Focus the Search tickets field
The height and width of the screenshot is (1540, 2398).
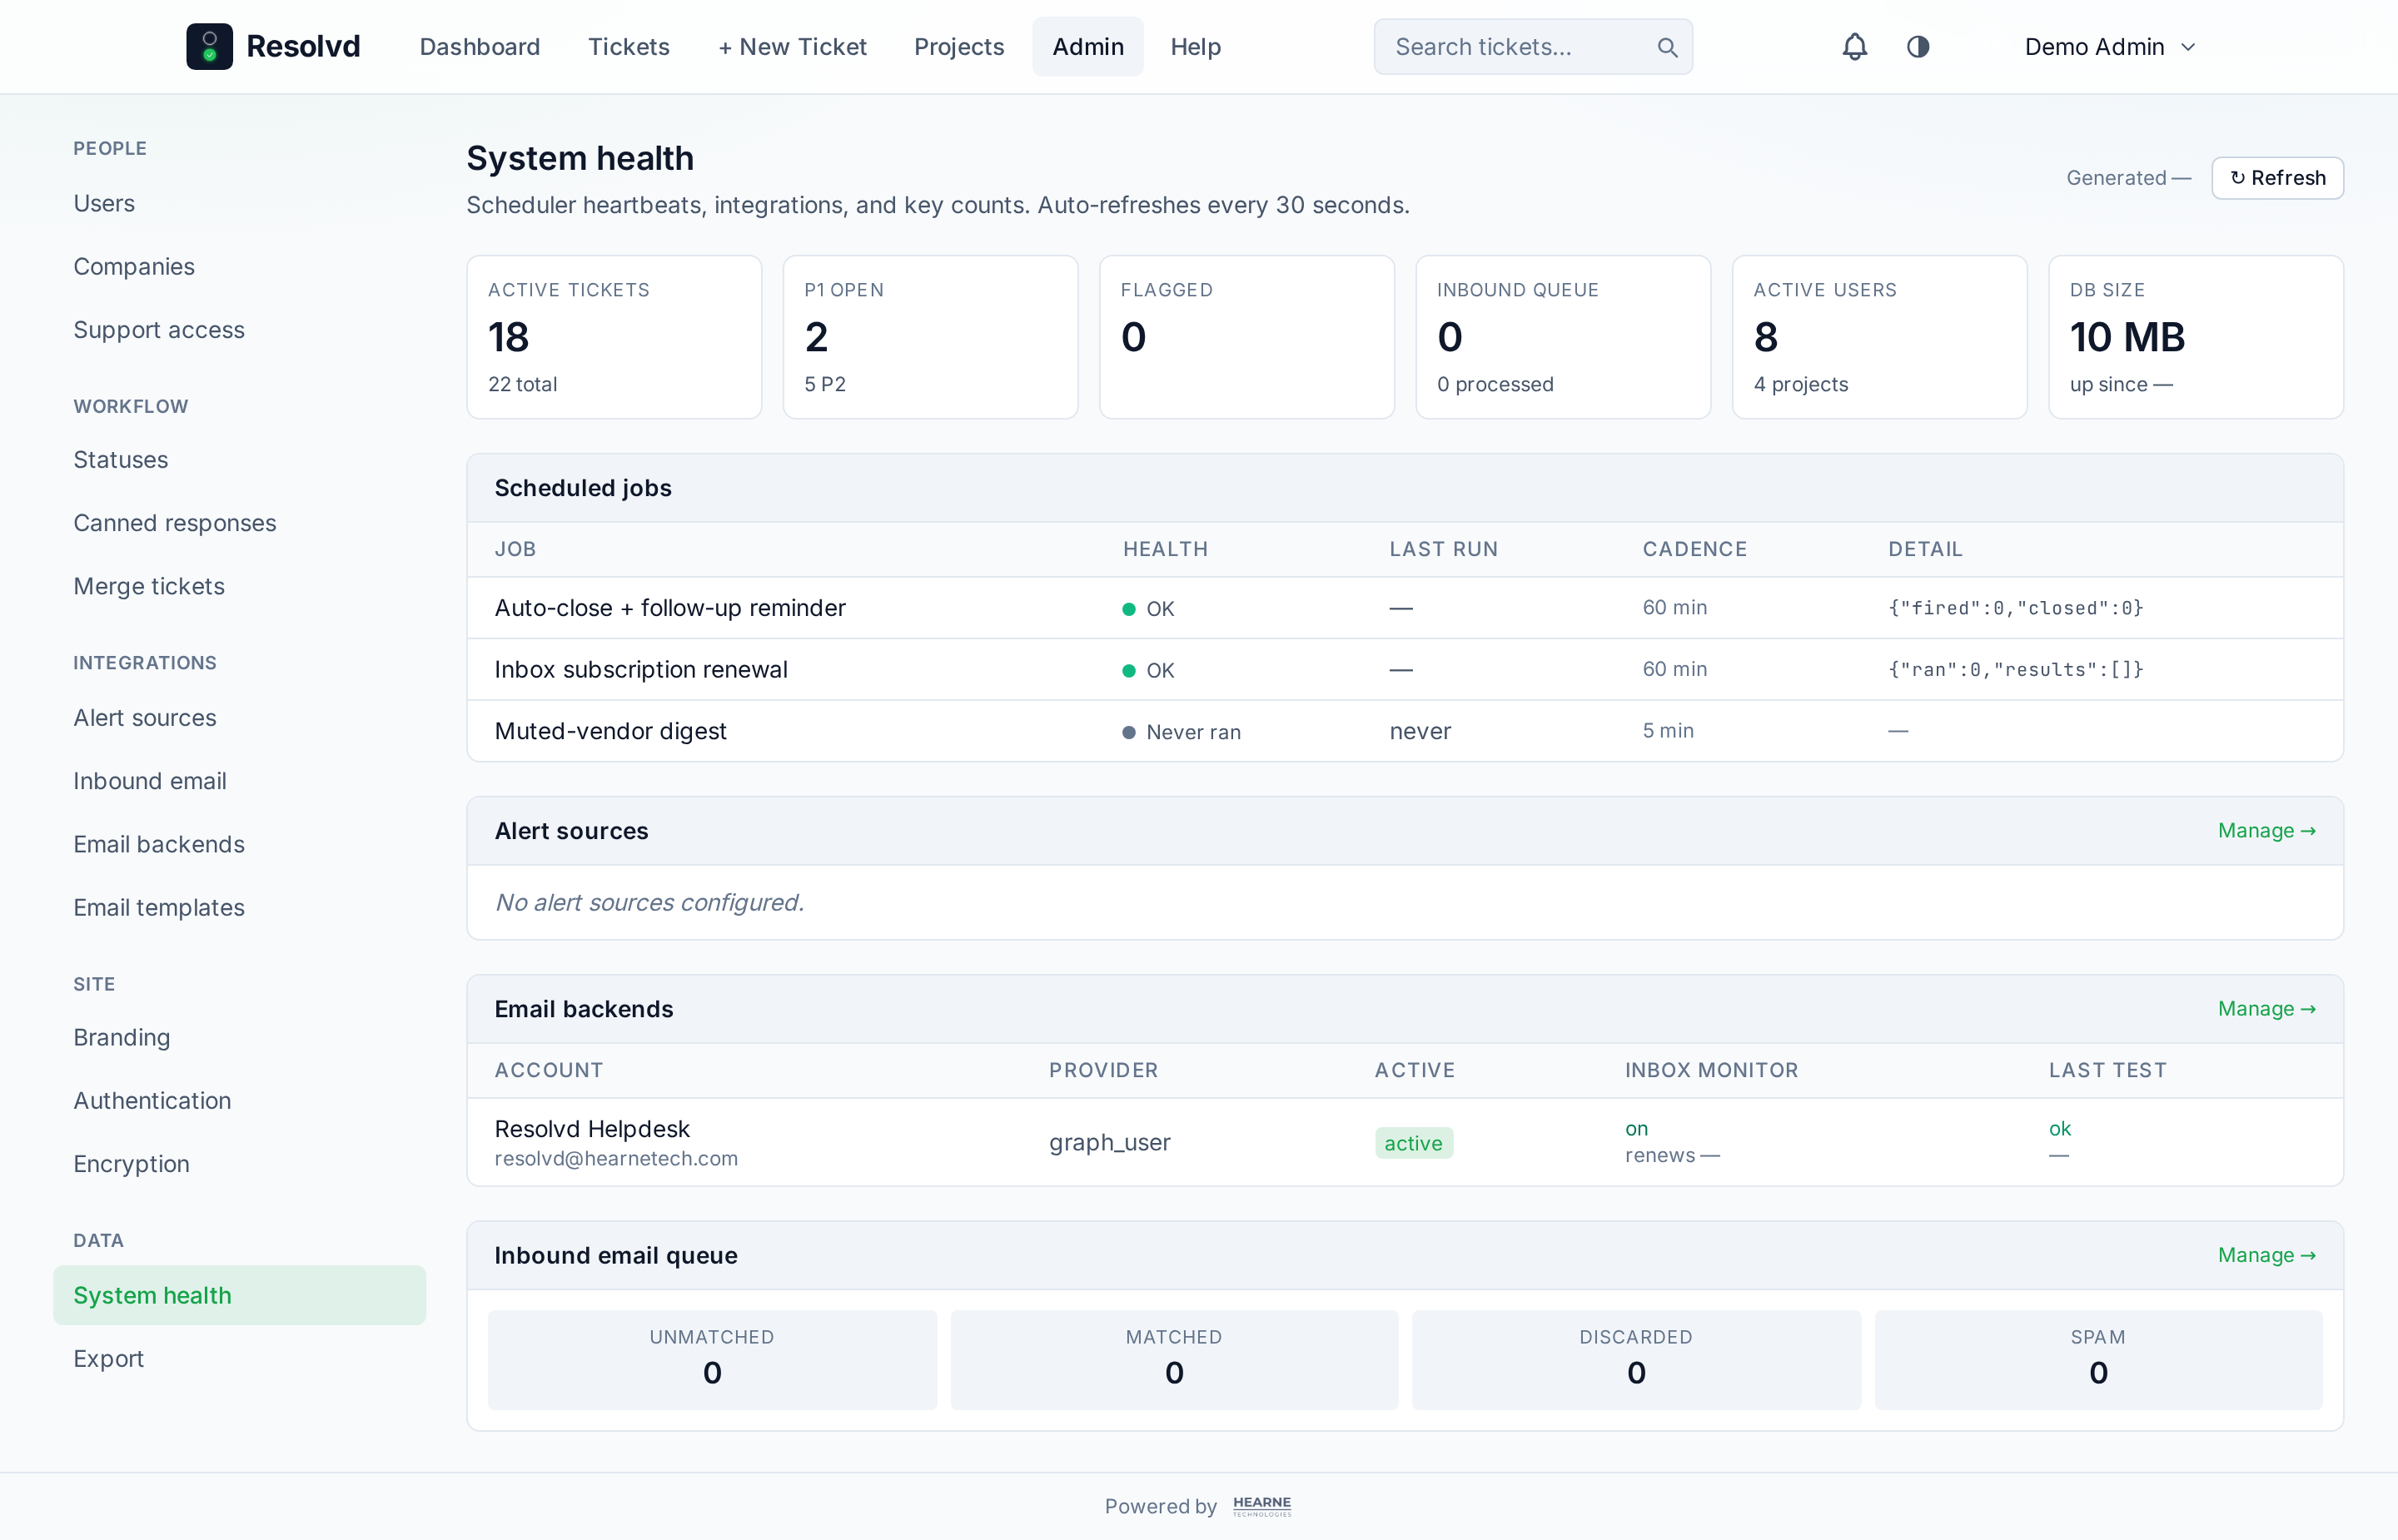[x=1532, y=47]
